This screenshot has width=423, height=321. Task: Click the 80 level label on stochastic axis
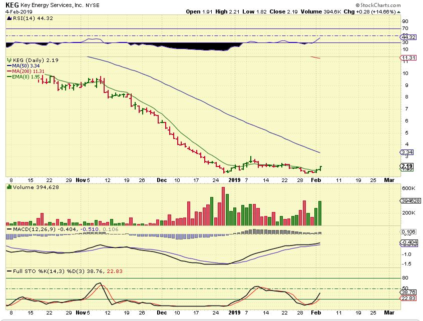pos(405,278)
